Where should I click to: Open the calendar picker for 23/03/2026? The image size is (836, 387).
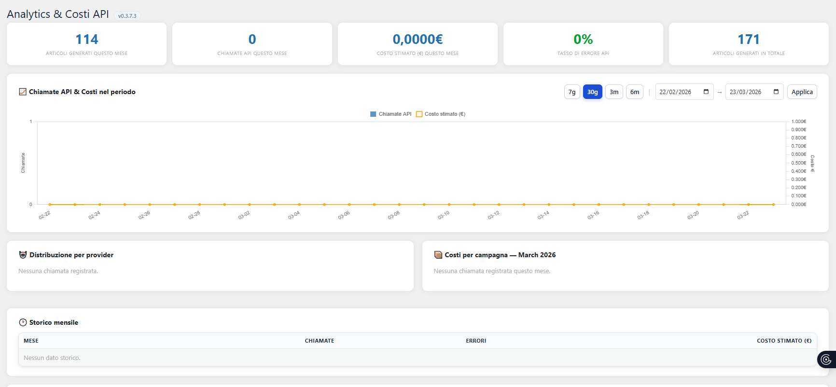tap(776, 92)
